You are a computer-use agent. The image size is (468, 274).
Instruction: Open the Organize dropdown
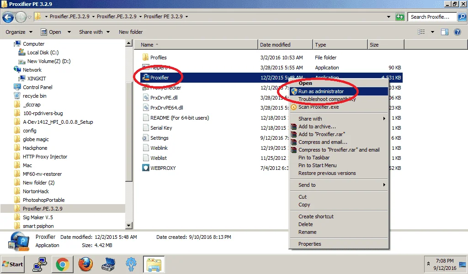[x=19, y=32]
